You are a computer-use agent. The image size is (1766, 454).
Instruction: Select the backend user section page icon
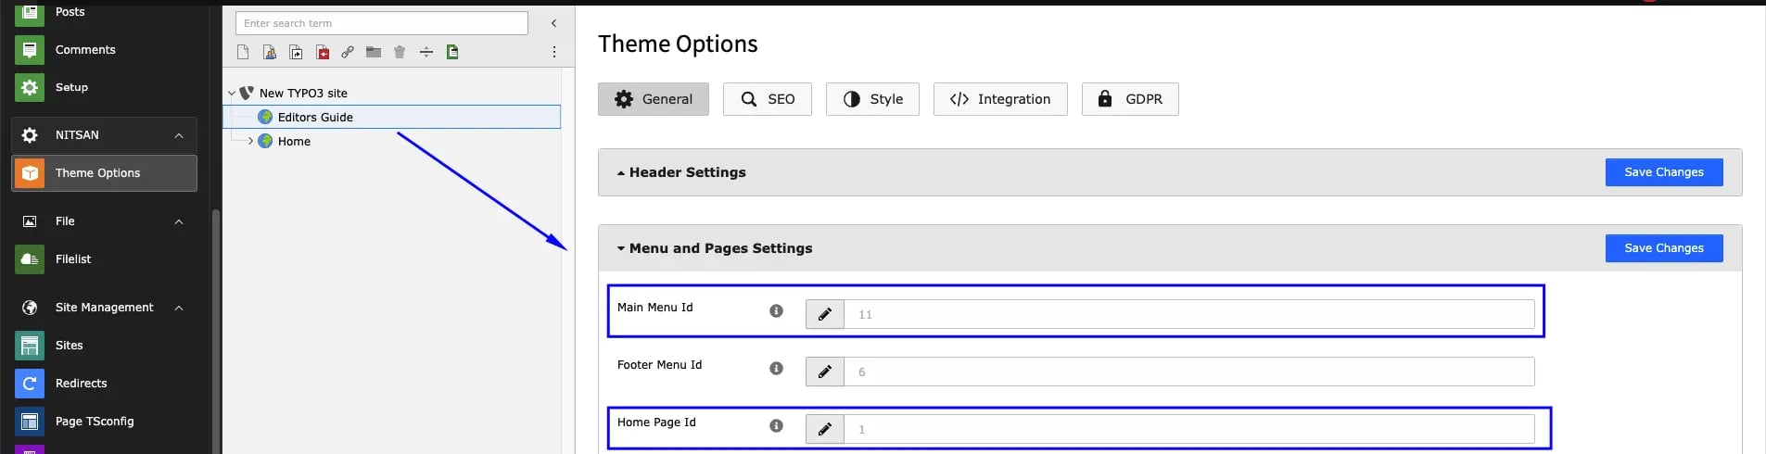point(270,52)
